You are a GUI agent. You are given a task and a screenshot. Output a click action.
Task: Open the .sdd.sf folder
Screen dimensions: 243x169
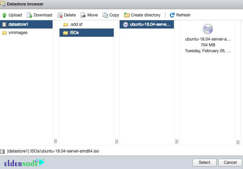[87, 24]
